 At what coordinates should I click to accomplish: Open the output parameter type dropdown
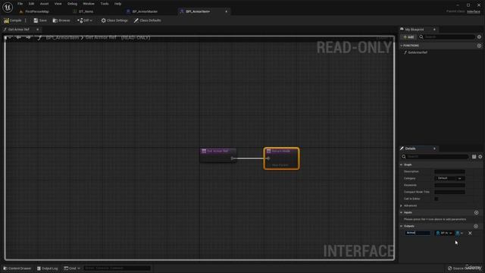(444, 233)
